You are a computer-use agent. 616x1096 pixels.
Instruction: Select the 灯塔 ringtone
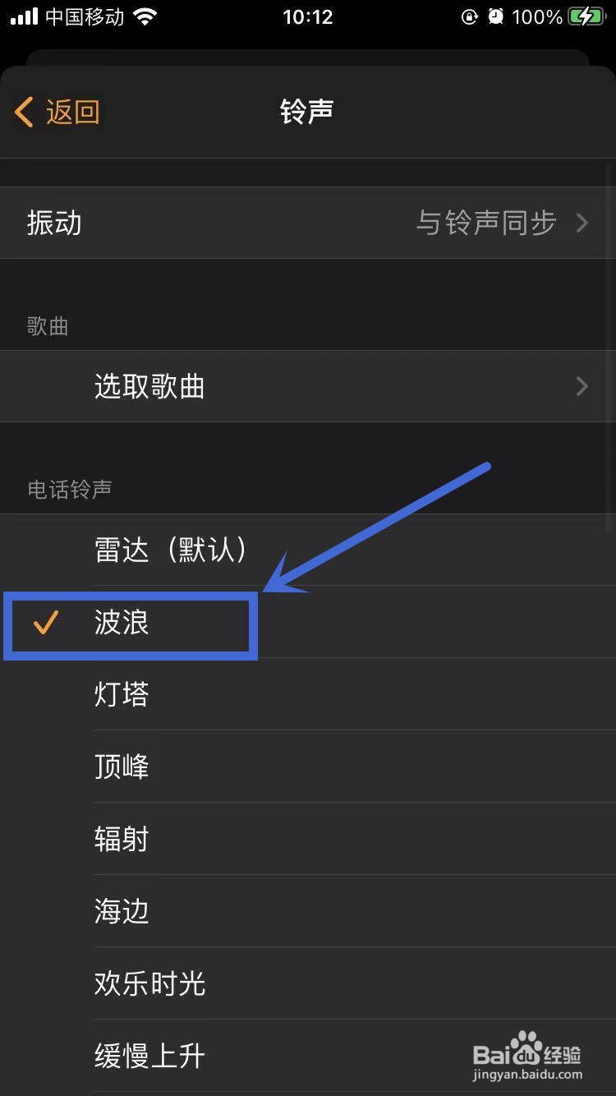click(308, 694)
